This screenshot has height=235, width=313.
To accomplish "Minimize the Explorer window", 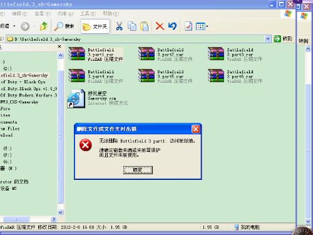I will [272, 4].
